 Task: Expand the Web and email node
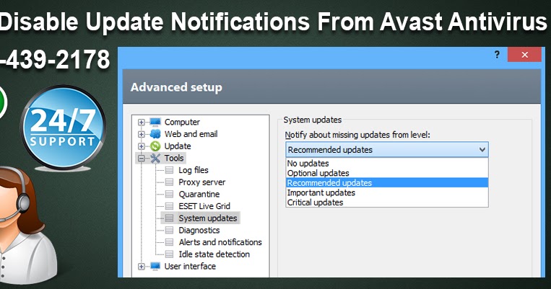click(142, 134)
